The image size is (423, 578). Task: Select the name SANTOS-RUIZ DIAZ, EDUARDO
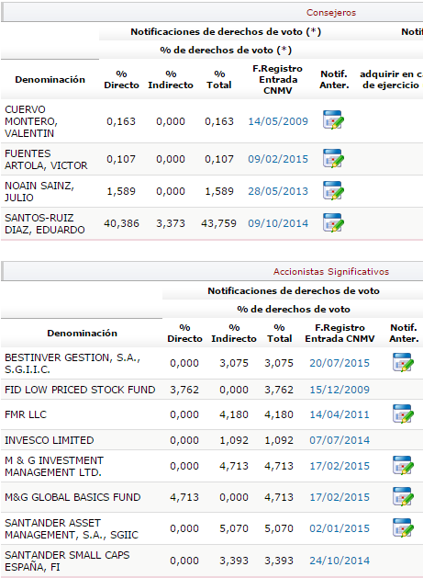click(x=45, y=223)
